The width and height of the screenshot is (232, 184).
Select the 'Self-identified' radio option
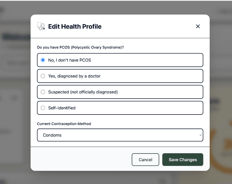click(43, 108)
